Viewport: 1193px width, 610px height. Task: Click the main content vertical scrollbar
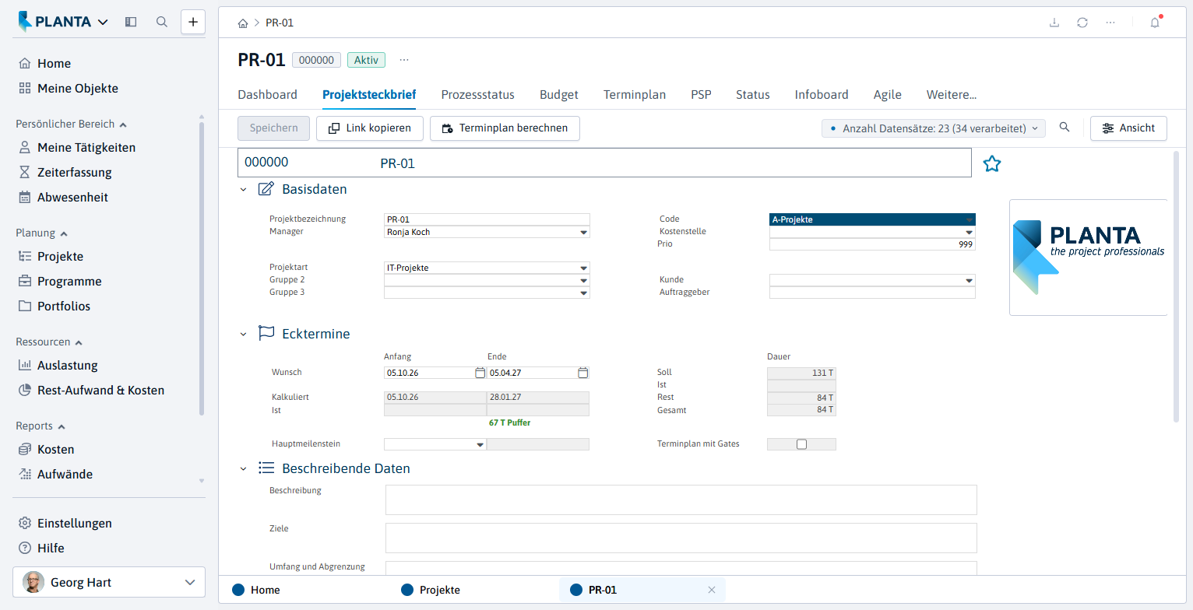click(1176, 286)
